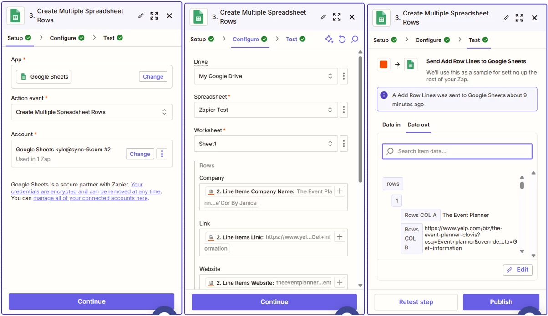The width and height of the screenshot is (548, 316).
Task: Click the green Sheets icon in Test panel
Action: coord(411,65)
